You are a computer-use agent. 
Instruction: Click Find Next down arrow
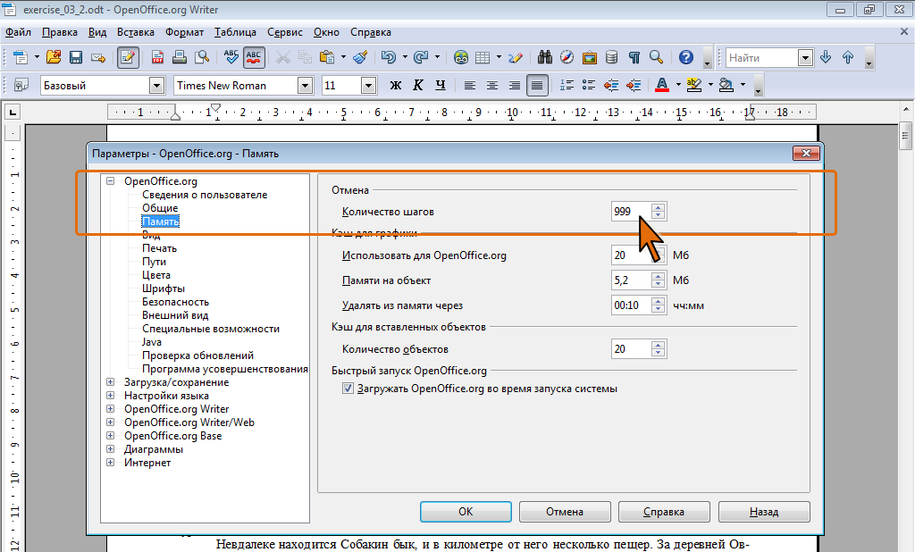826,57
